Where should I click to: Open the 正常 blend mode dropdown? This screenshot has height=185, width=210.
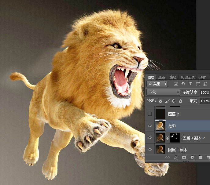click(x=163, y=92)
